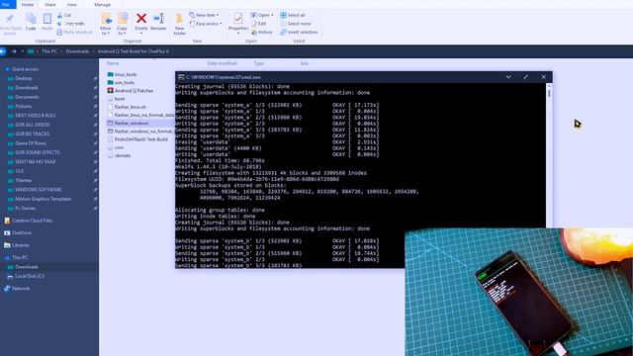Switch to the View ribbon tab
633x356 pixels.
click(x=71, y=4)
